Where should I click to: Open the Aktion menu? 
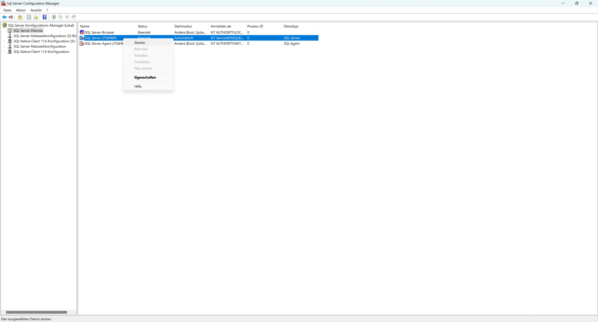pos(21,10)
